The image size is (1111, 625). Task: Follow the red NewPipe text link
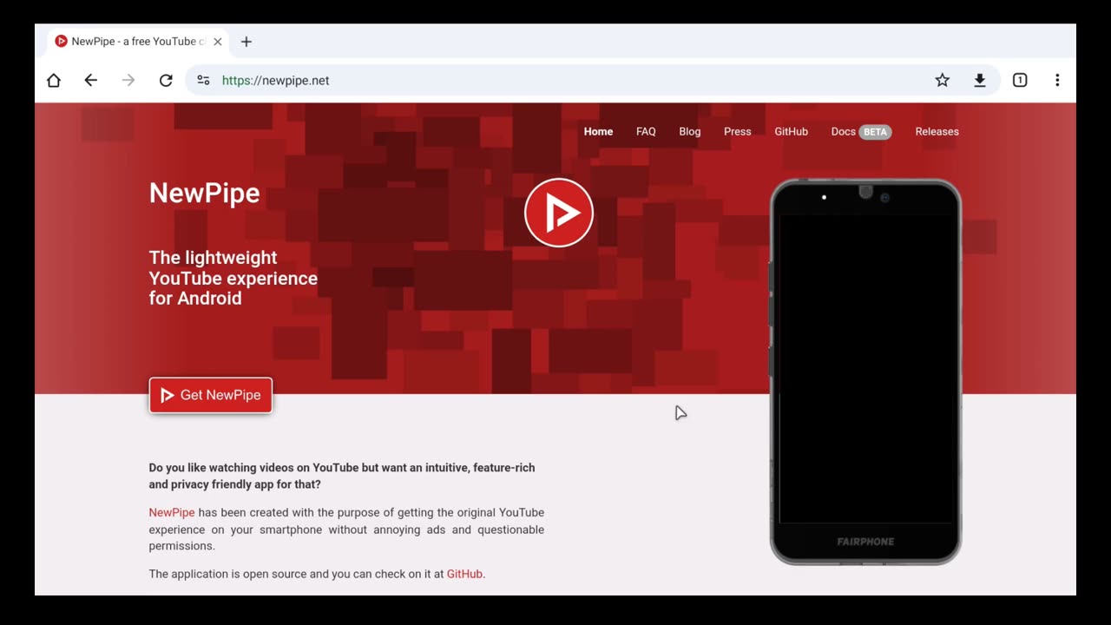172,512
